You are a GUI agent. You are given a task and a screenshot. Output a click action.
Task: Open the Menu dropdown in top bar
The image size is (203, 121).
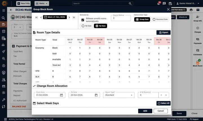coord(42,3)
